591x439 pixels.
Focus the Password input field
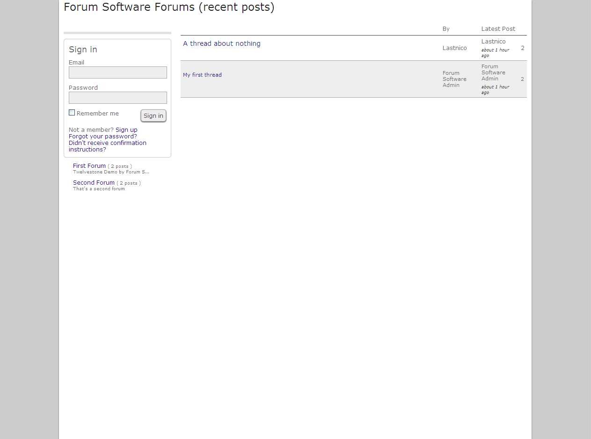coord(117,98)
